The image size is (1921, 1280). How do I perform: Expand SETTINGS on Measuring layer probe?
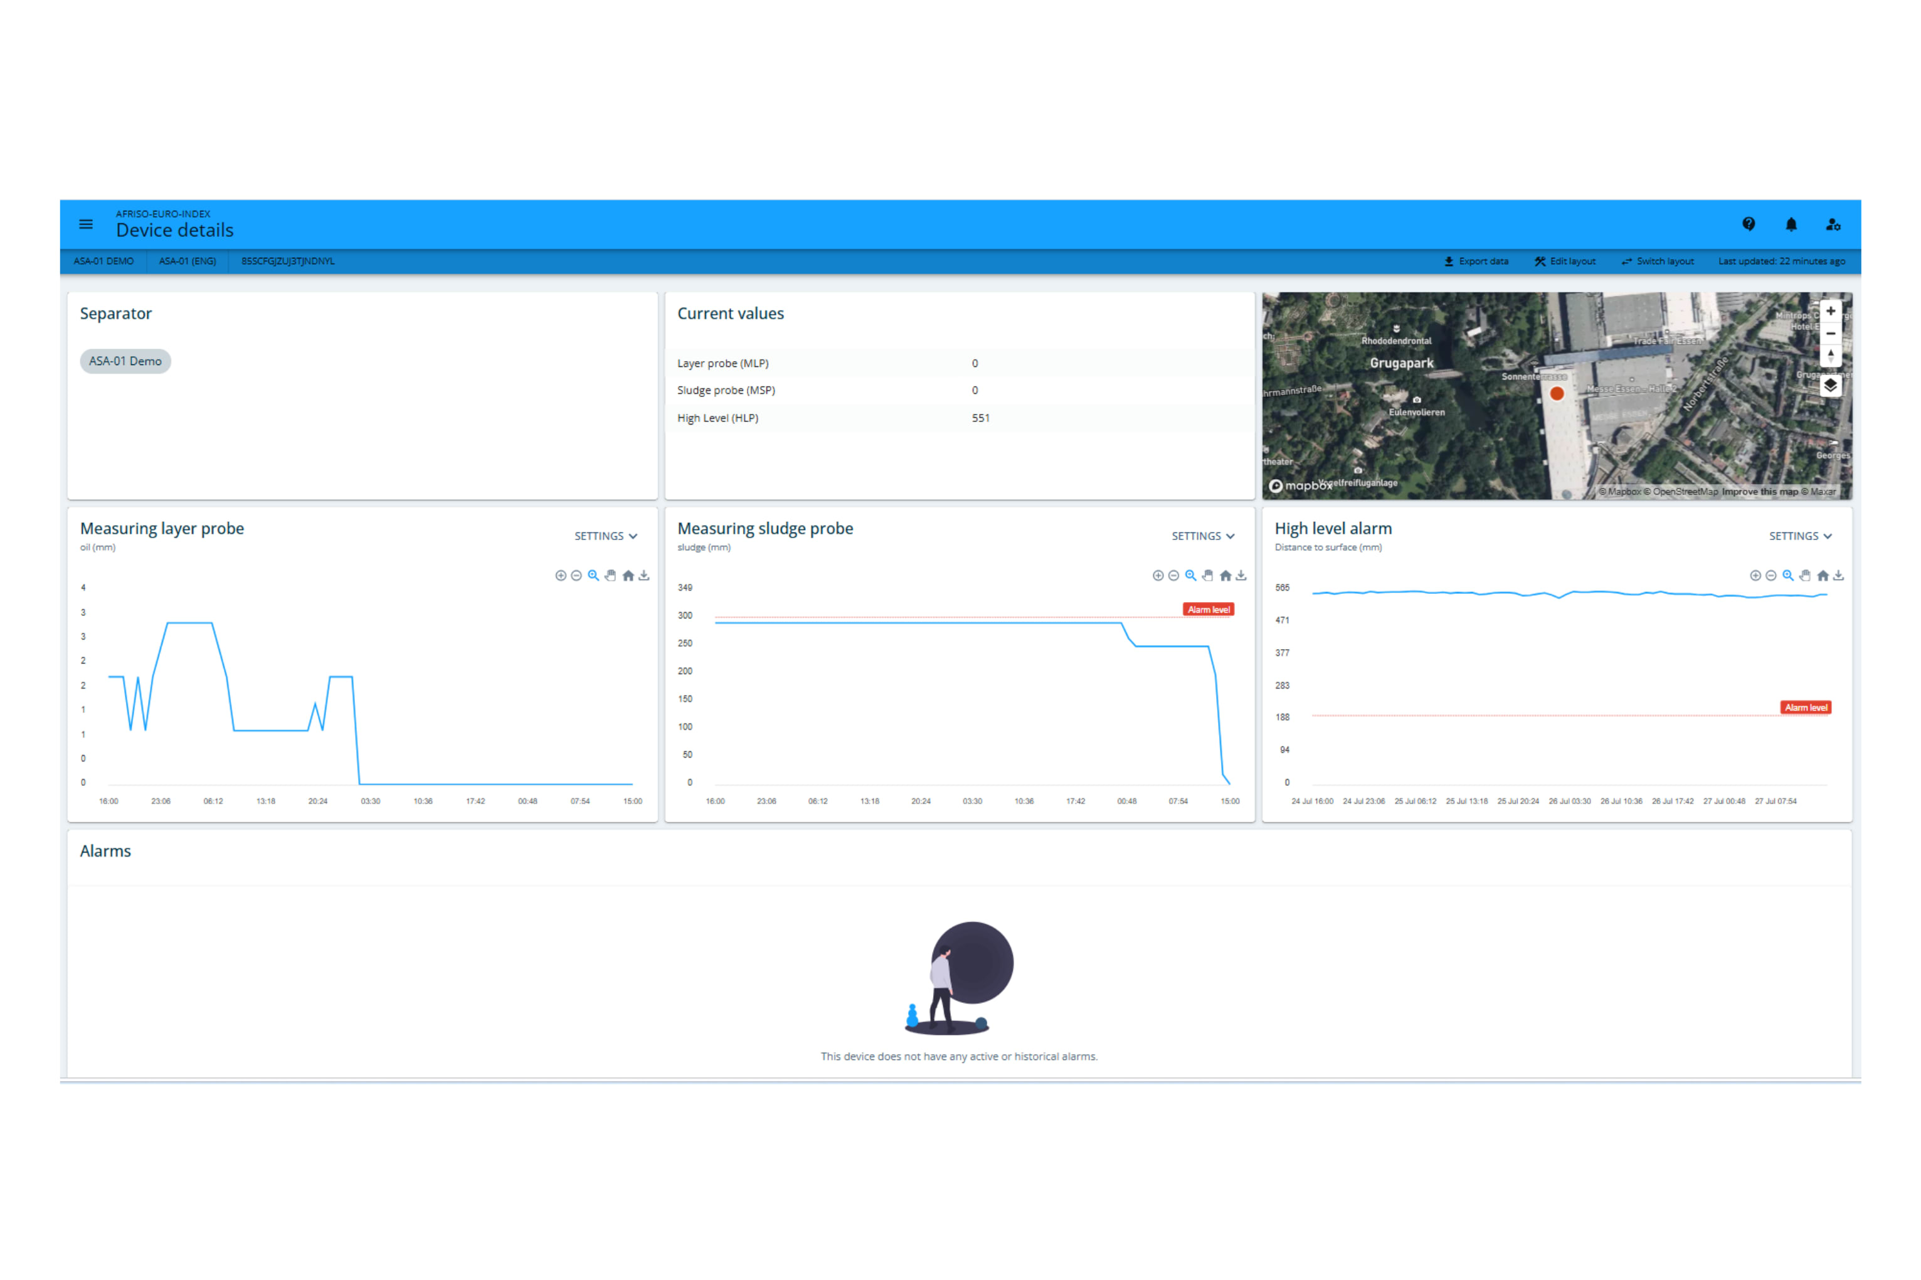[x=605, y=536]
